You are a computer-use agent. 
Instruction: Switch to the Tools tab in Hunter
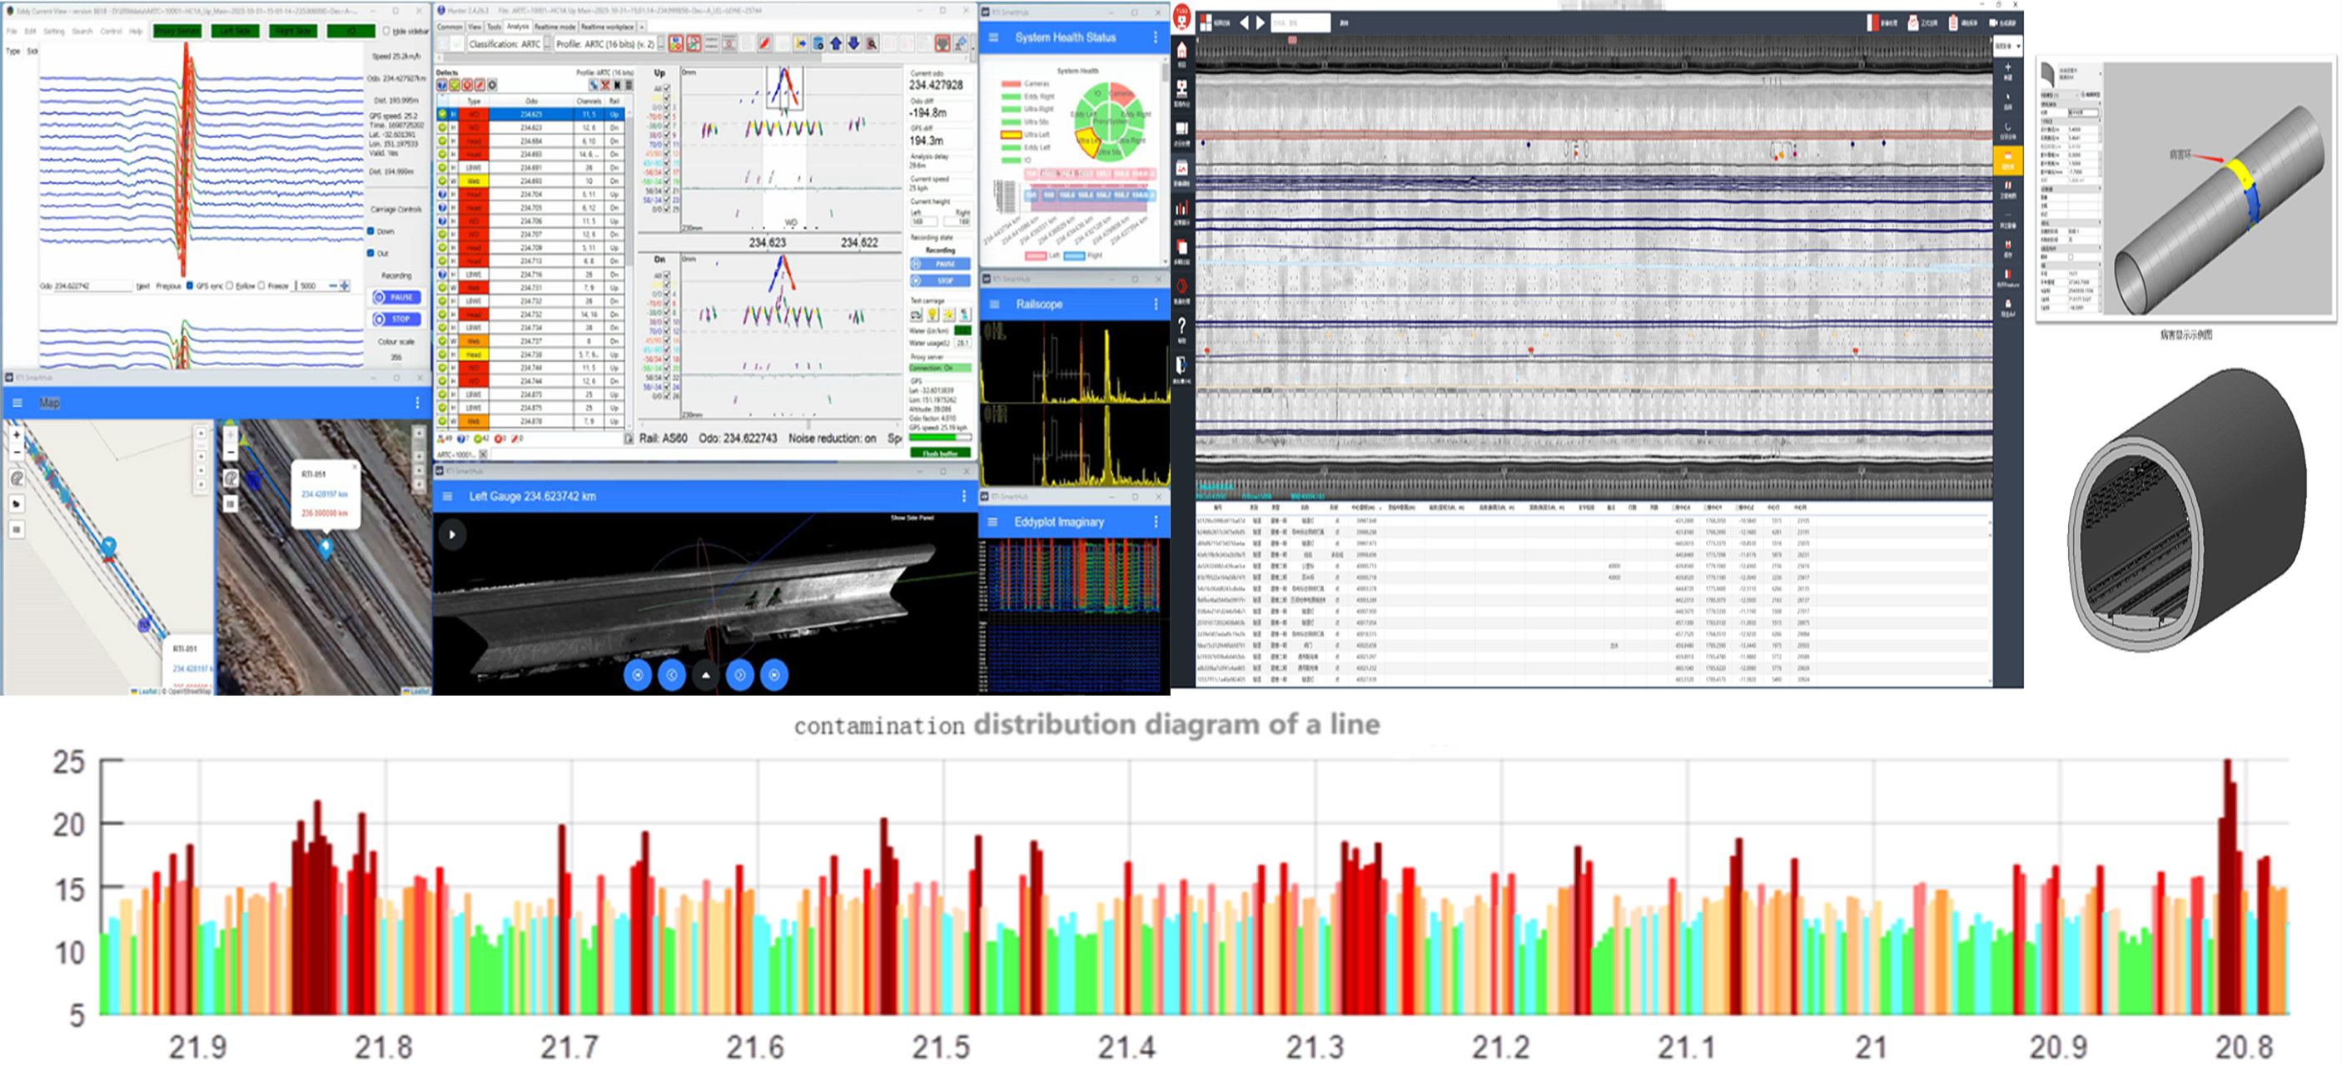coord(494,27)
